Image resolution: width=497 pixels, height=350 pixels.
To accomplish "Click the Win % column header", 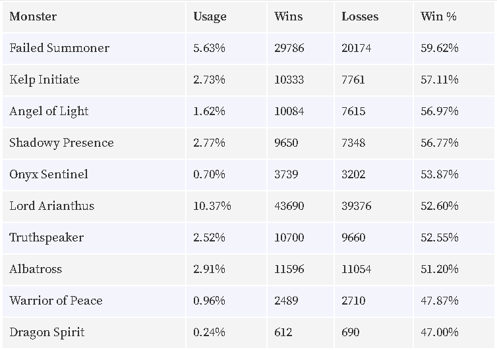I will [x=438, y=16].
